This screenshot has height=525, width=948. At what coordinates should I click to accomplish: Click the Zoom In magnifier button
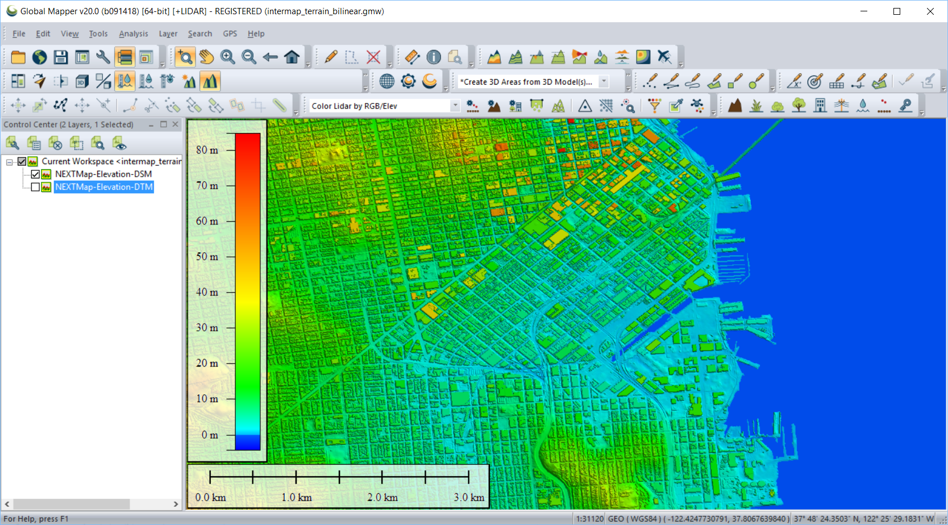point(227,57)
